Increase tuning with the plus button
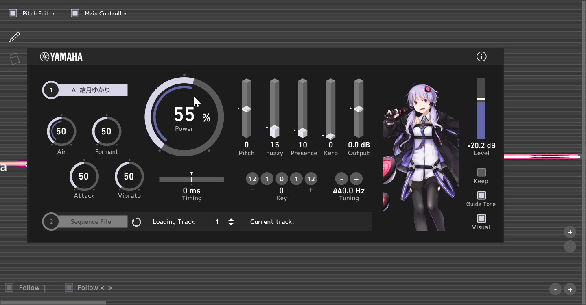Image resolution: width=586 pixels, height=305 pixels. 356,179
